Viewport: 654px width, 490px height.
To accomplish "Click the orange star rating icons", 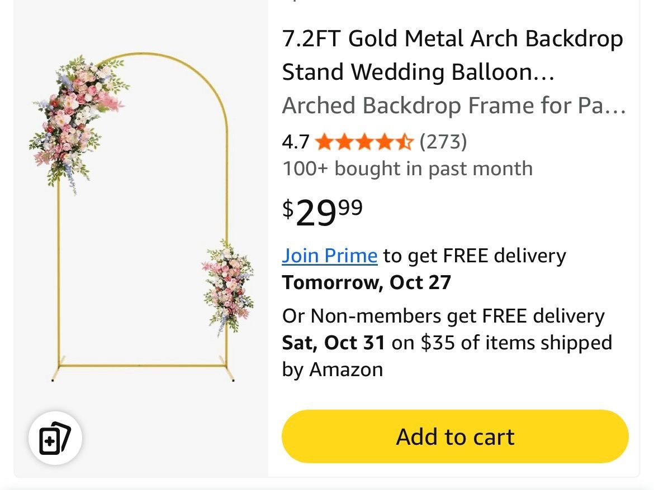I will [x=364, y=142].
